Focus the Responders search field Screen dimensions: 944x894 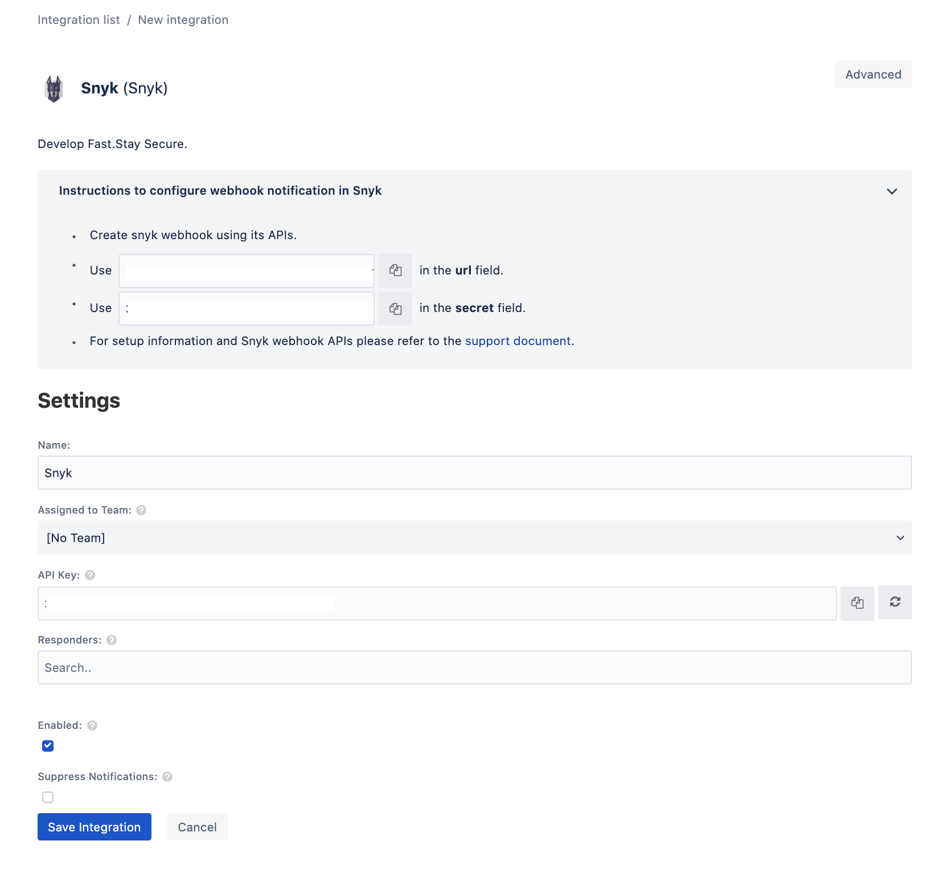tap(475, 667)
